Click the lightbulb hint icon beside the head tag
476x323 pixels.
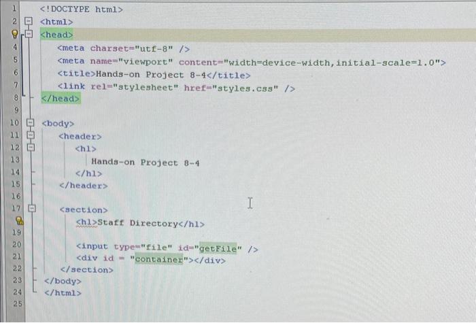(x=14, y=34)
